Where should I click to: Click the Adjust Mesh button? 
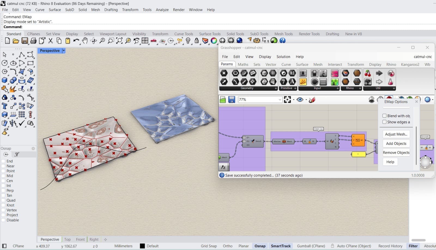[396, 134]
